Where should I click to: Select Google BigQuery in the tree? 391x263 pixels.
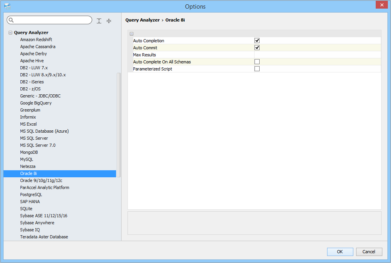point(36,103)
